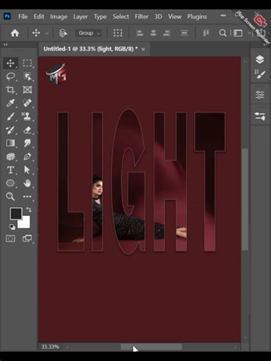Open the Adjustments panel
Screen dimensions: 271x361
coord(260,95)
